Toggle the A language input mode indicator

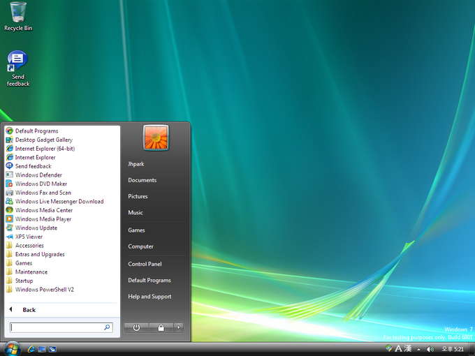(x=398, y=349)
